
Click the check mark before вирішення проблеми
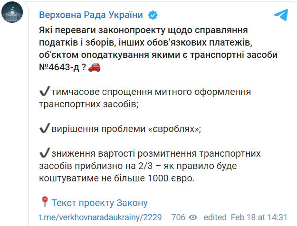click(45, 128)
